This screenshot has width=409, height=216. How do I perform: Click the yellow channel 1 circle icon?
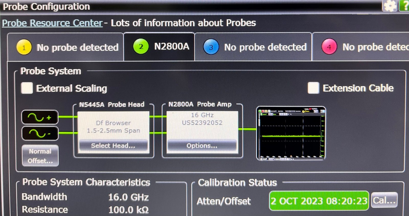pos(24,47)
